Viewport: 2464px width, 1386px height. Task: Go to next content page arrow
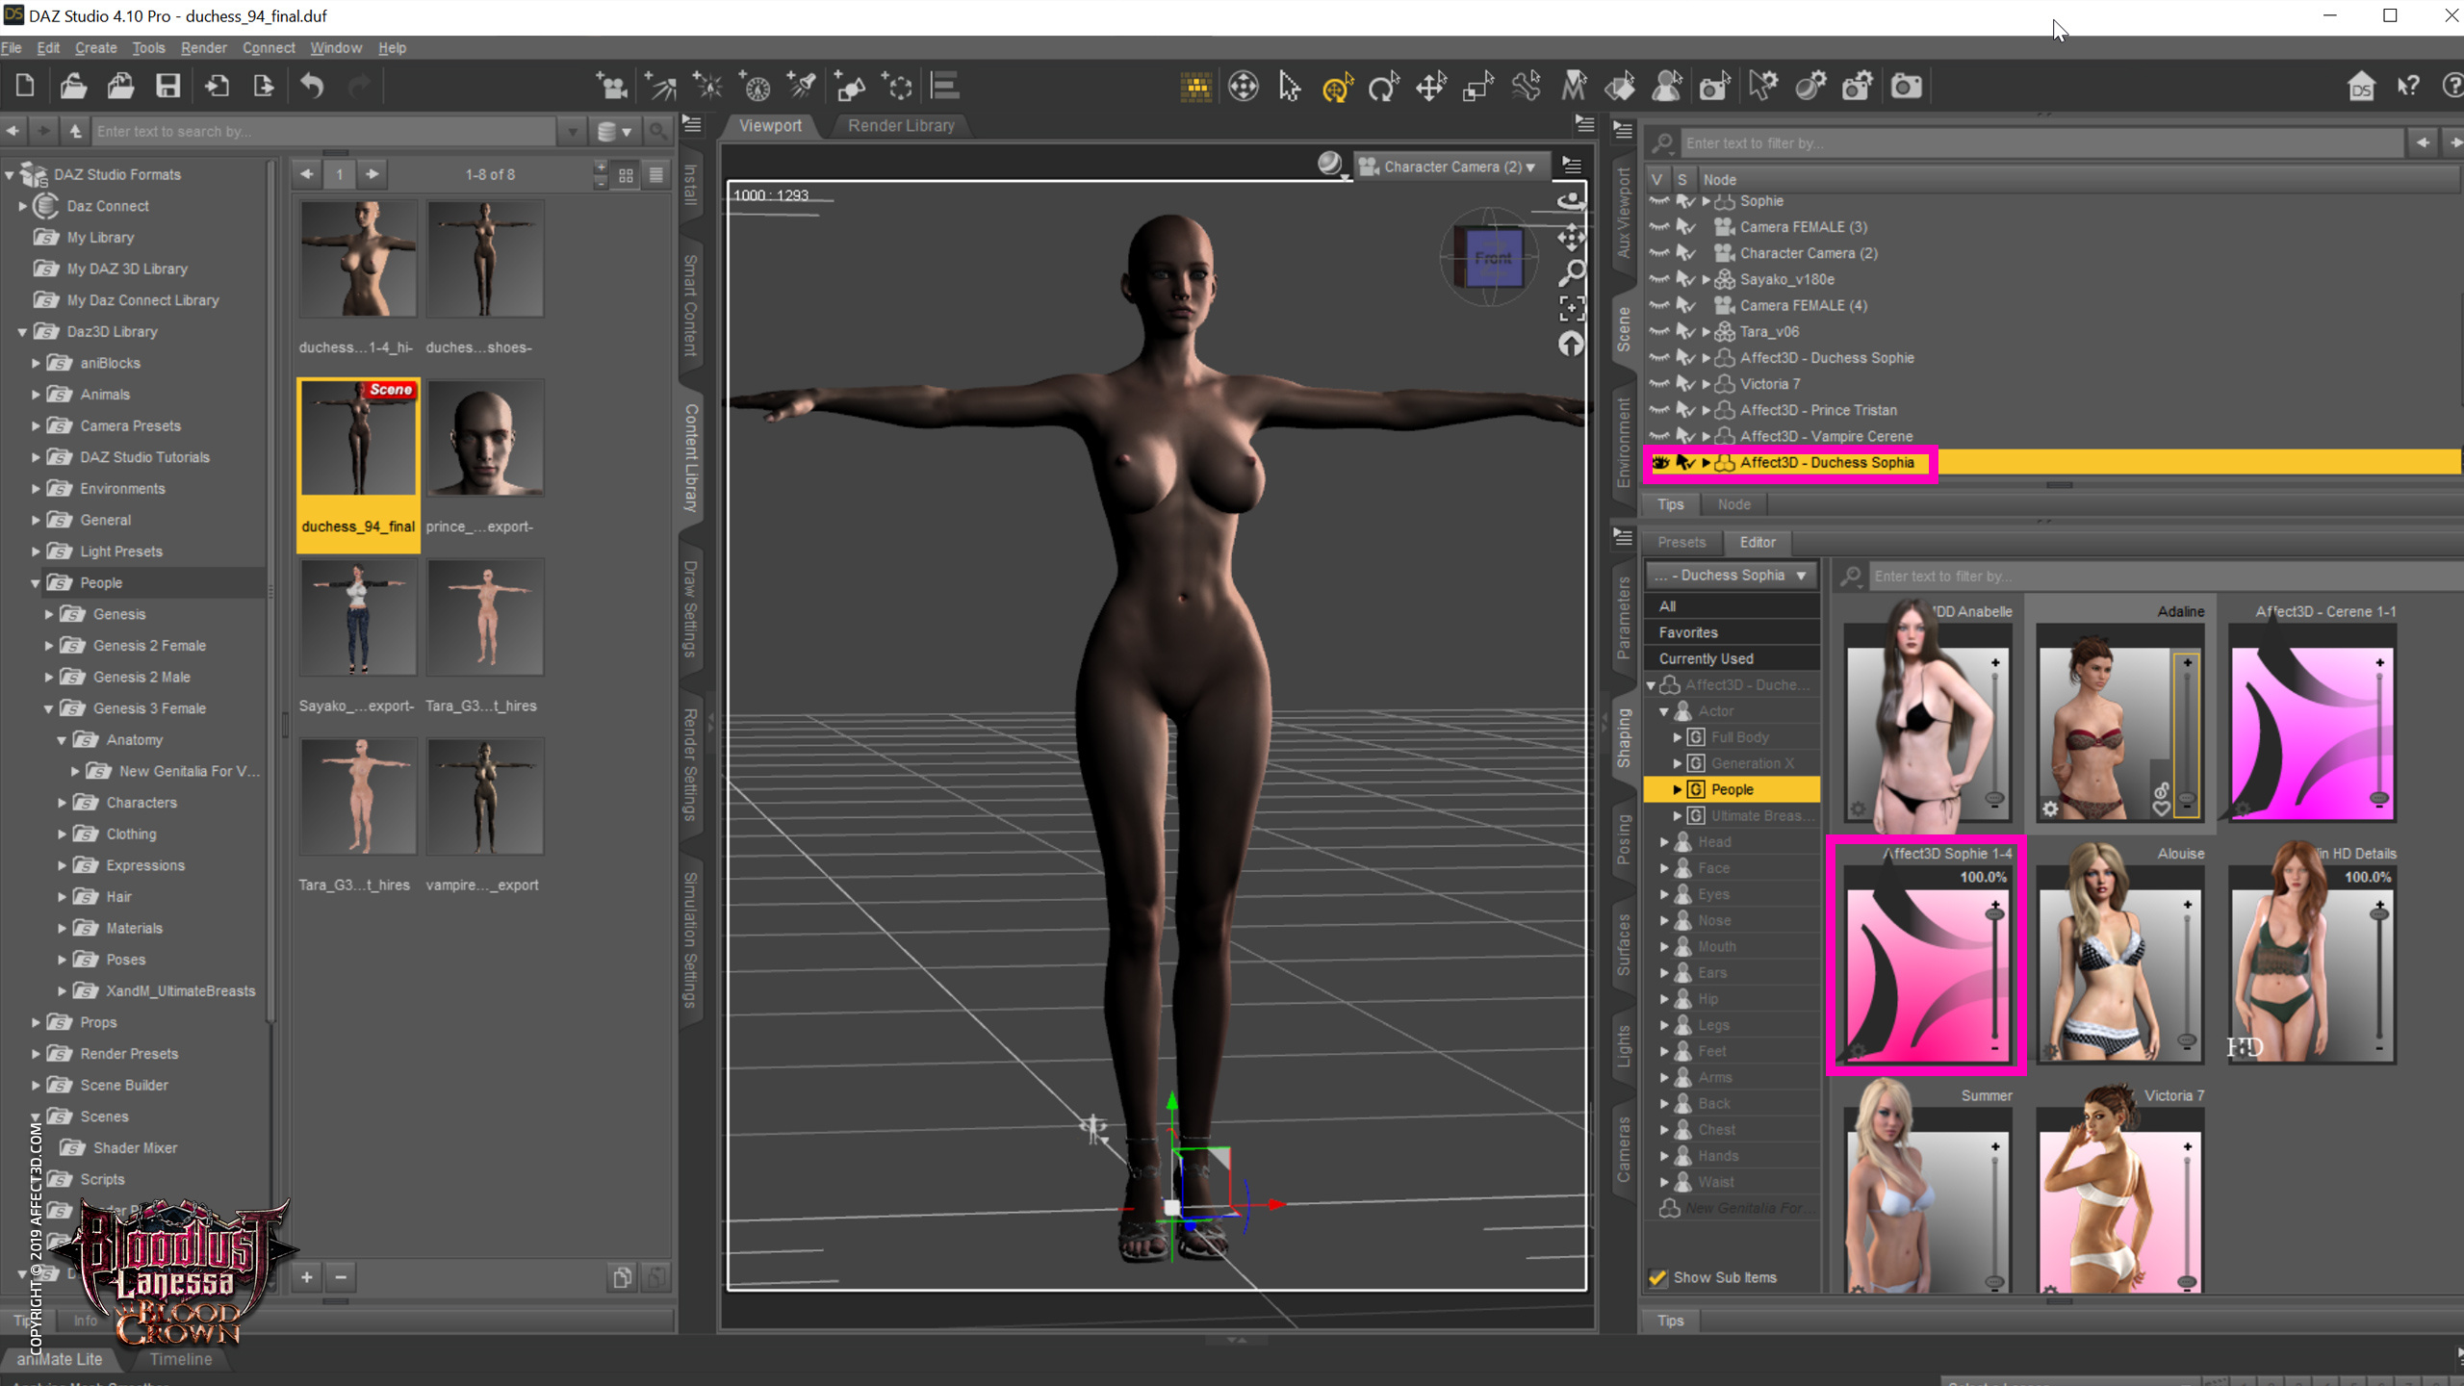pyautogui.click(x=372, y=174)
